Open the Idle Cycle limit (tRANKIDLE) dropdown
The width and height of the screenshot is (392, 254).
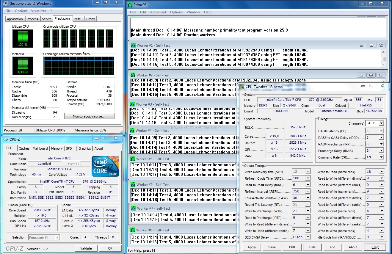[375, 237]
